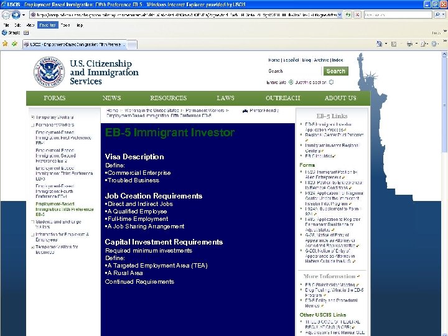Click the USCIS site Search text field
The width and height of the screenshot is (448, 336).
294,71
